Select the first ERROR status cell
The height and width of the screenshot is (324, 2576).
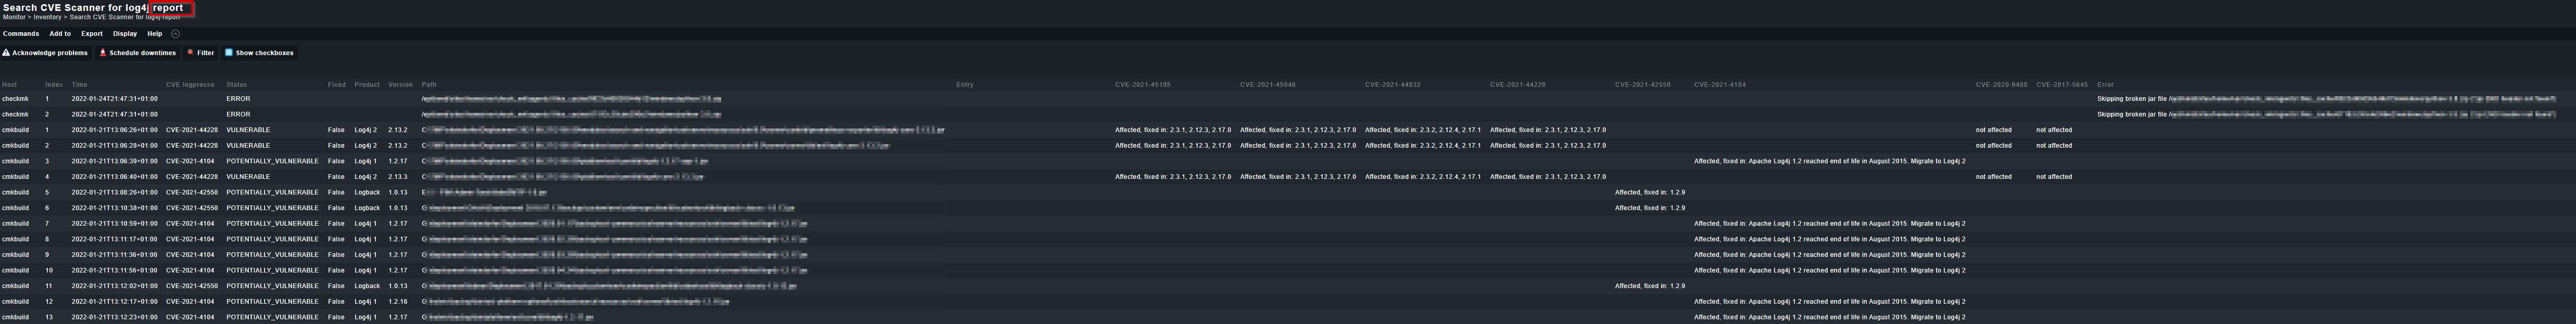[238, 99]
